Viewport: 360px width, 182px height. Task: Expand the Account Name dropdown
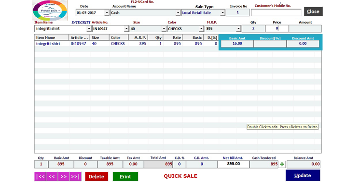click(178, 12)
